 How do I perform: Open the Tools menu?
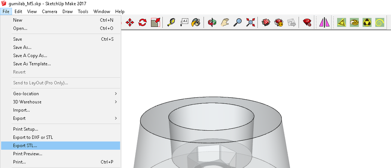click(83, 12)
